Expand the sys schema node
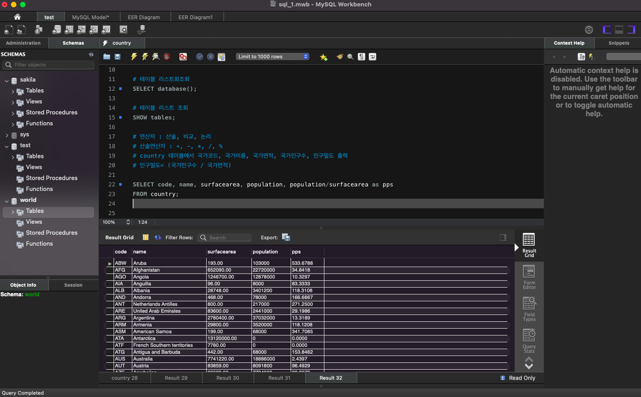Viewport: 641px width, 397px height. (7, 135)
